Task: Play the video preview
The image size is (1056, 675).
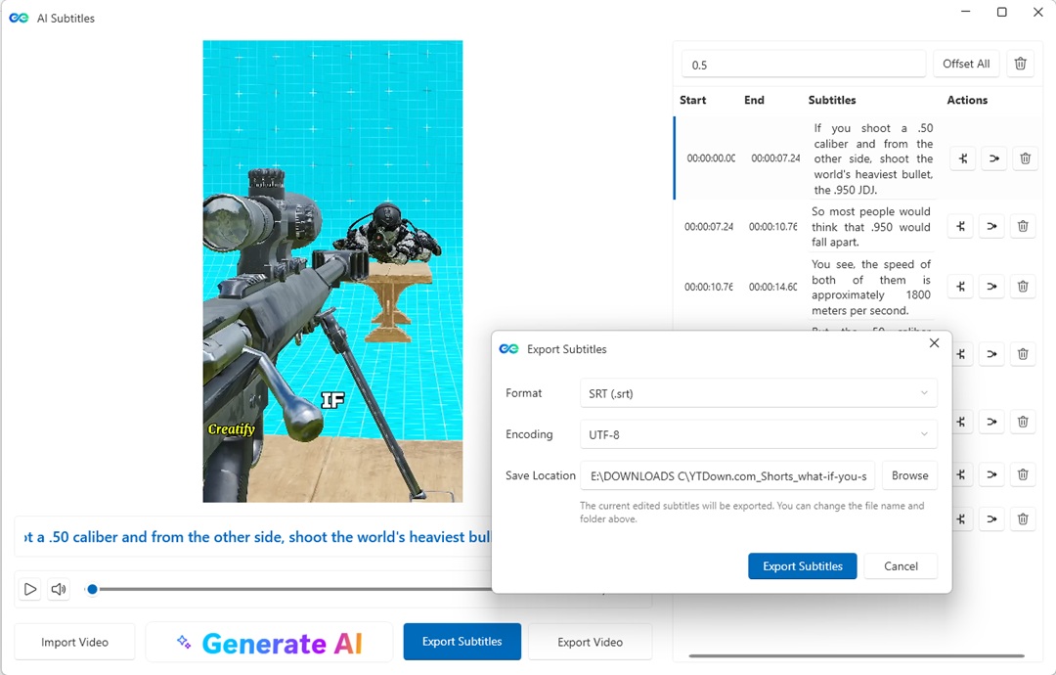Action: coord(29,590)
